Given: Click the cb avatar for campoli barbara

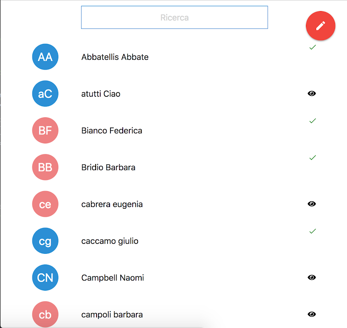Looking at the screenshot, I should [45, 314].
